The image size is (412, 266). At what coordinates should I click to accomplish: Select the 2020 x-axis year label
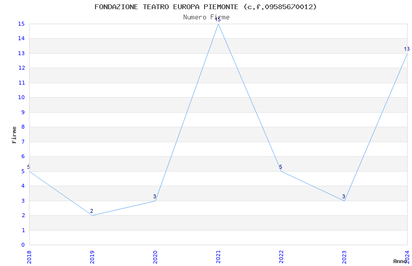155,257
